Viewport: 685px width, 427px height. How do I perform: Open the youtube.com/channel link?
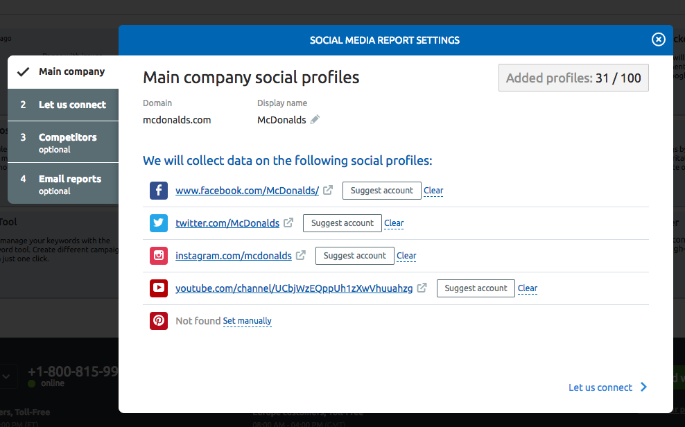point(294,288)
